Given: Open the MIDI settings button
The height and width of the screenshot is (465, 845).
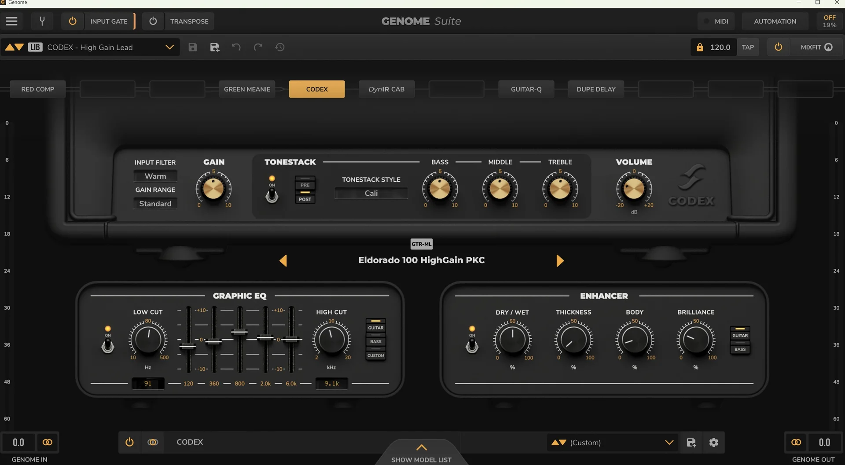Looking at the screenshot, I should tap(716, 21).
